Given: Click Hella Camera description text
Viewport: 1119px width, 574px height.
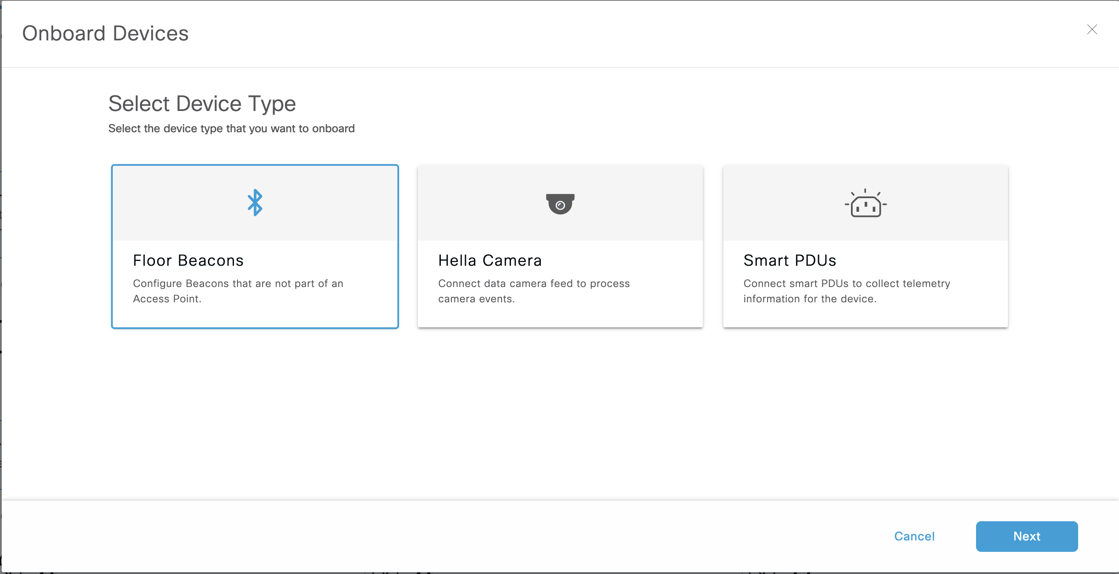Looking at the screenshot, I should pos(534,291).
